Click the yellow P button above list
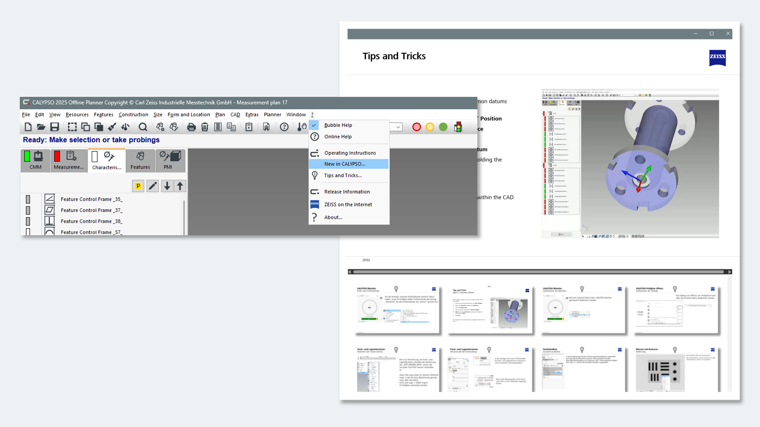 pyautogui.click(x=138, y=186)
